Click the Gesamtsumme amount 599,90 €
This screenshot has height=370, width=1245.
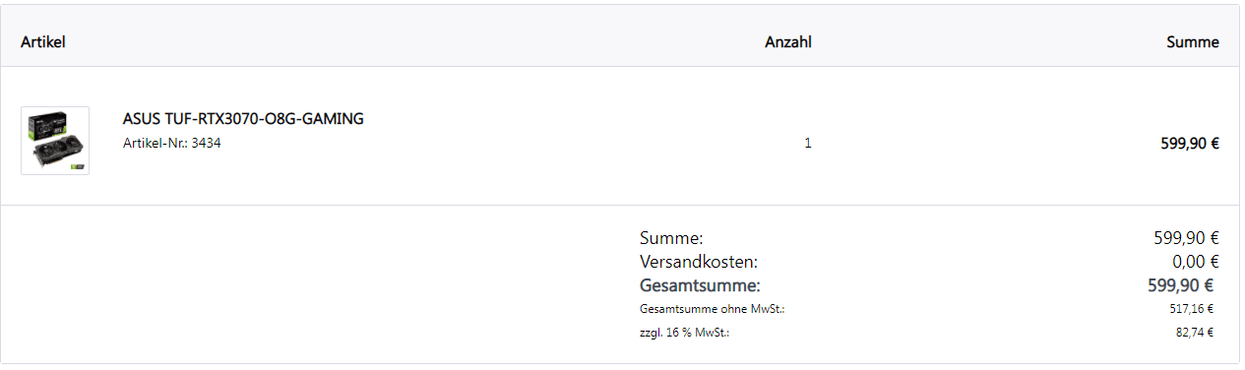pos(1181,286)
